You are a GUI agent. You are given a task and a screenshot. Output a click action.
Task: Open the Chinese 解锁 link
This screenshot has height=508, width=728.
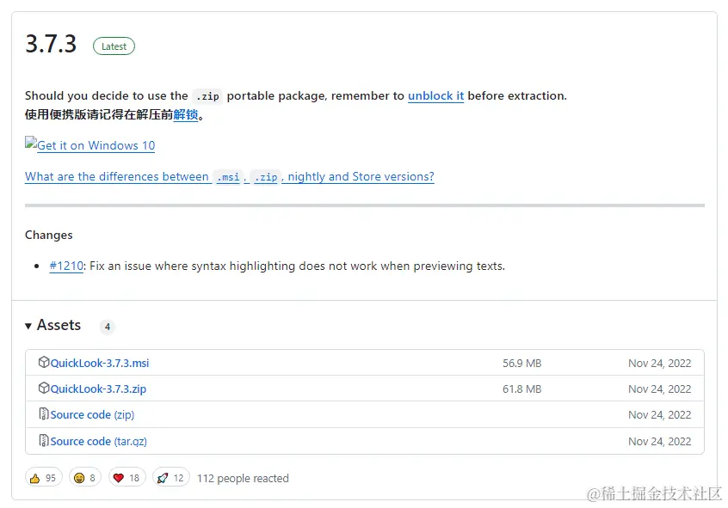click(186, 115)
